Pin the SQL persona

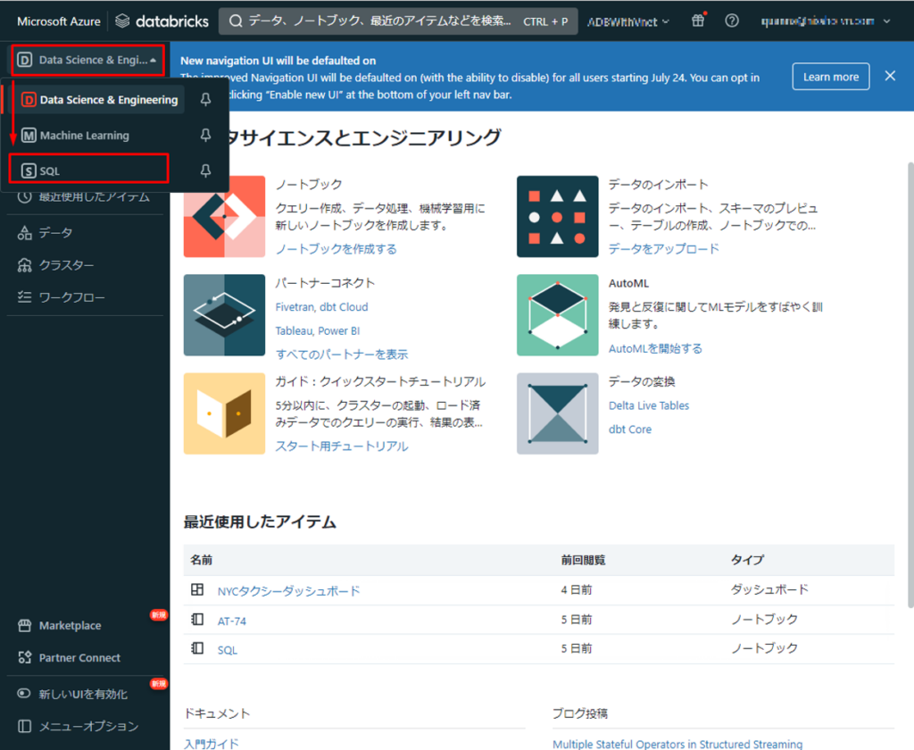click(x=206, y=171)
